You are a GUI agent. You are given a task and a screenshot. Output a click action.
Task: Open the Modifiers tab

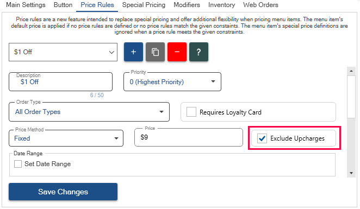187,5
